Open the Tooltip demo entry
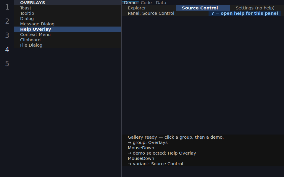 tap(67, 13)
